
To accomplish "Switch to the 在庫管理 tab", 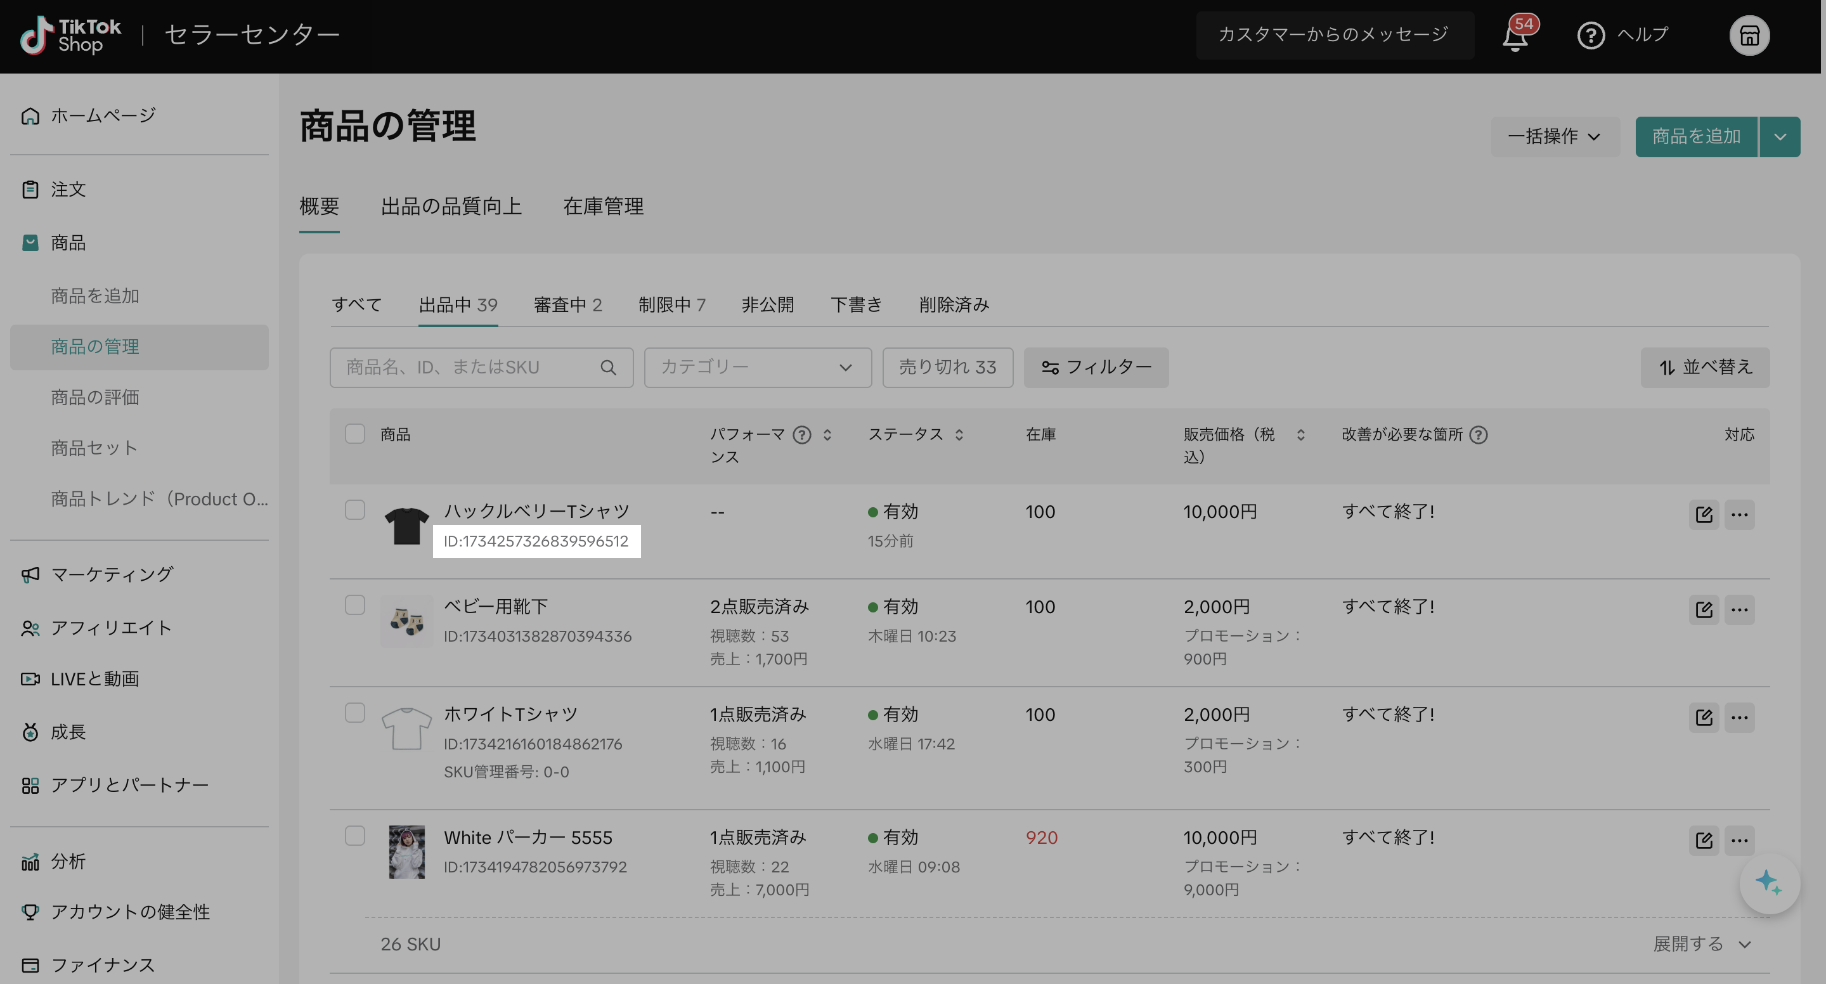I will [x=602, y=206].
